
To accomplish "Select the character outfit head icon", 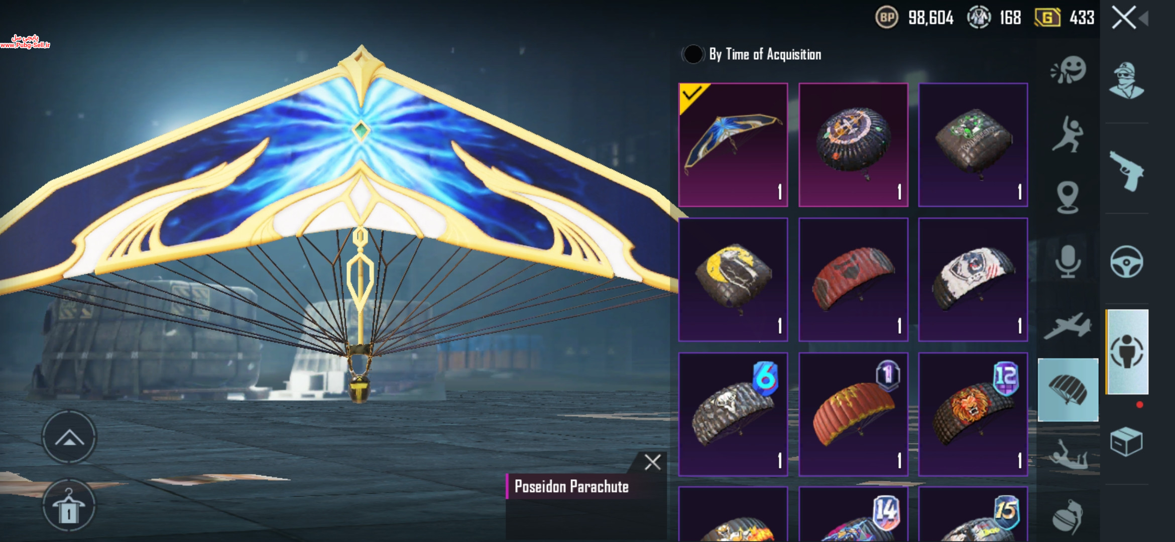I will (1126, 80).
